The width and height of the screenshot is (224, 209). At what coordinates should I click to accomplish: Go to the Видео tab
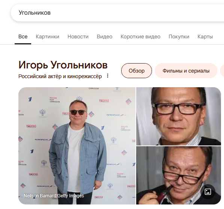(105, 36)
